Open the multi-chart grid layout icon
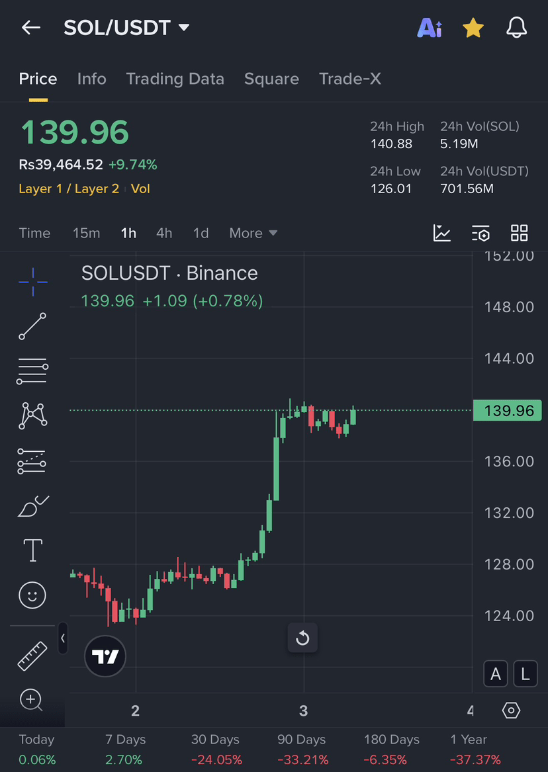This screenshot has height=772, width=548. [x=519, y=233]
